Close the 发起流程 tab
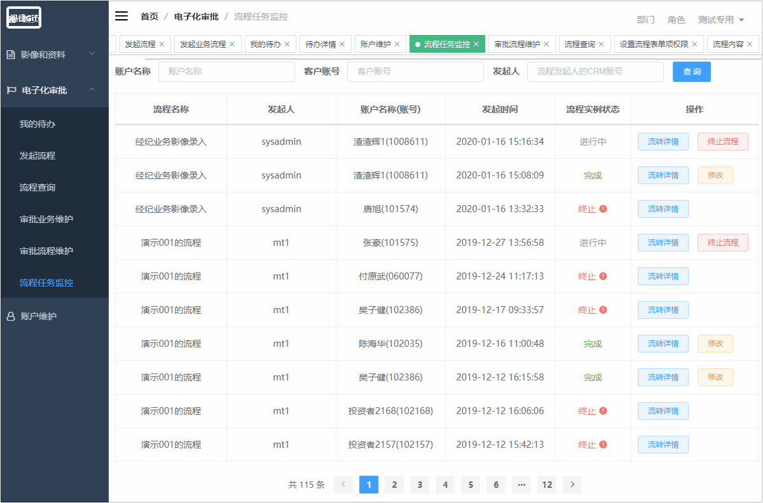 click(162, 44)
